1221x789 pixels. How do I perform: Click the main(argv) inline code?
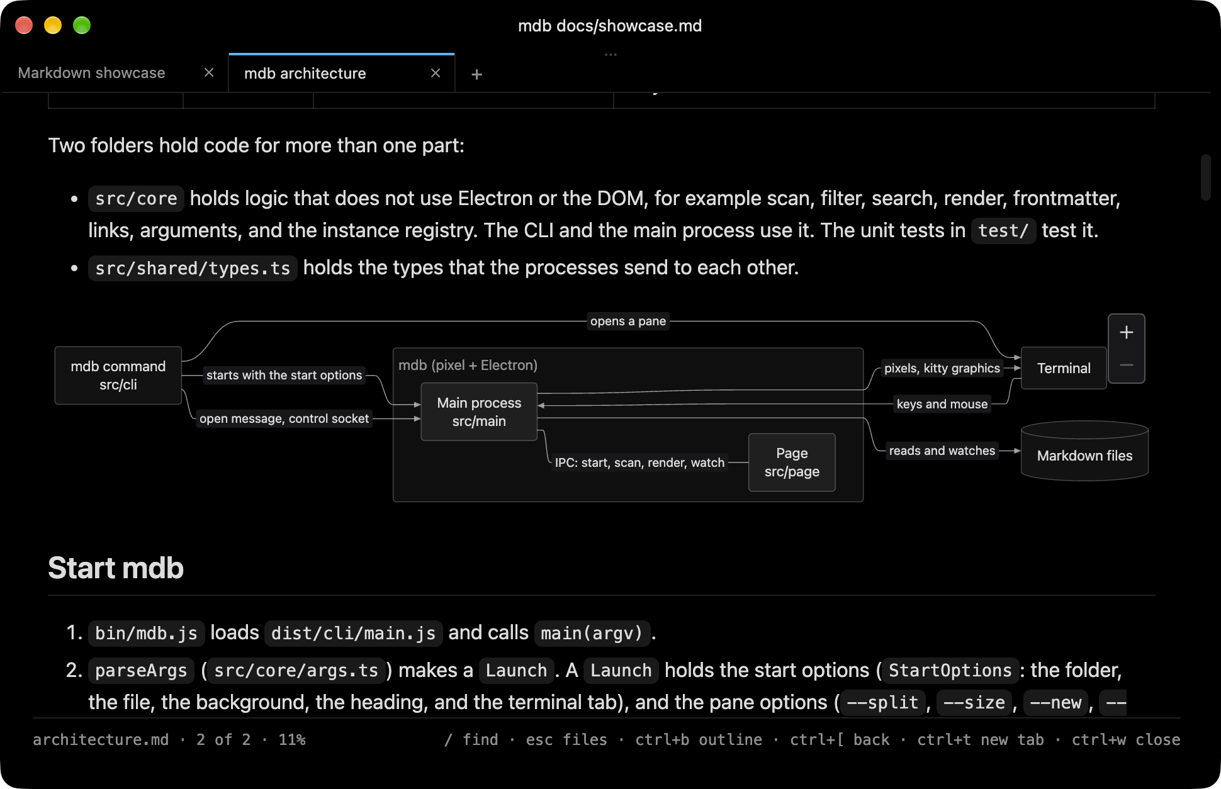point(592,634)
